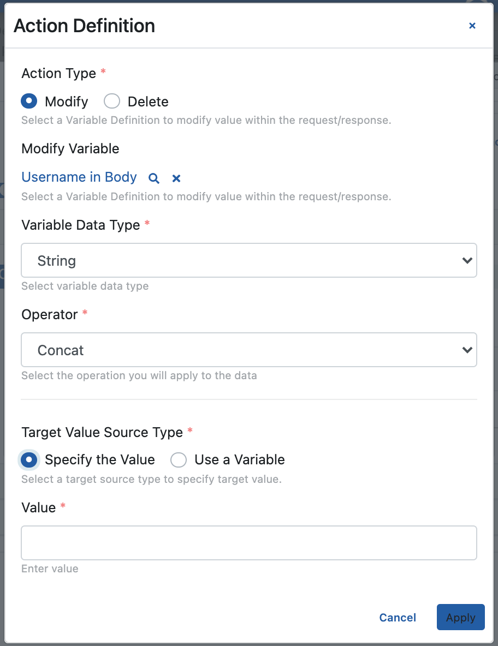Open the String data type dropdown
Screen dimensions: 498x646
[249, 261]
